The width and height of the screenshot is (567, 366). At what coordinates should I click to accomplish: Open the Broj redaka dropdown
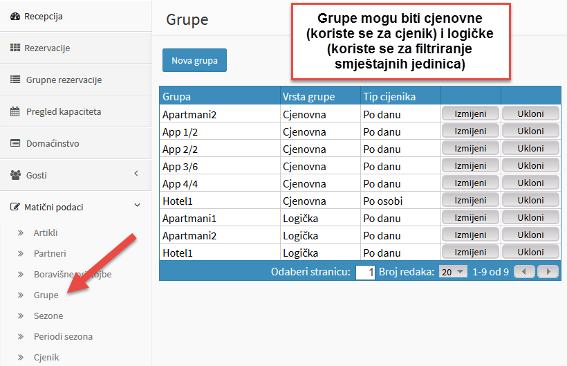[453, 272]
